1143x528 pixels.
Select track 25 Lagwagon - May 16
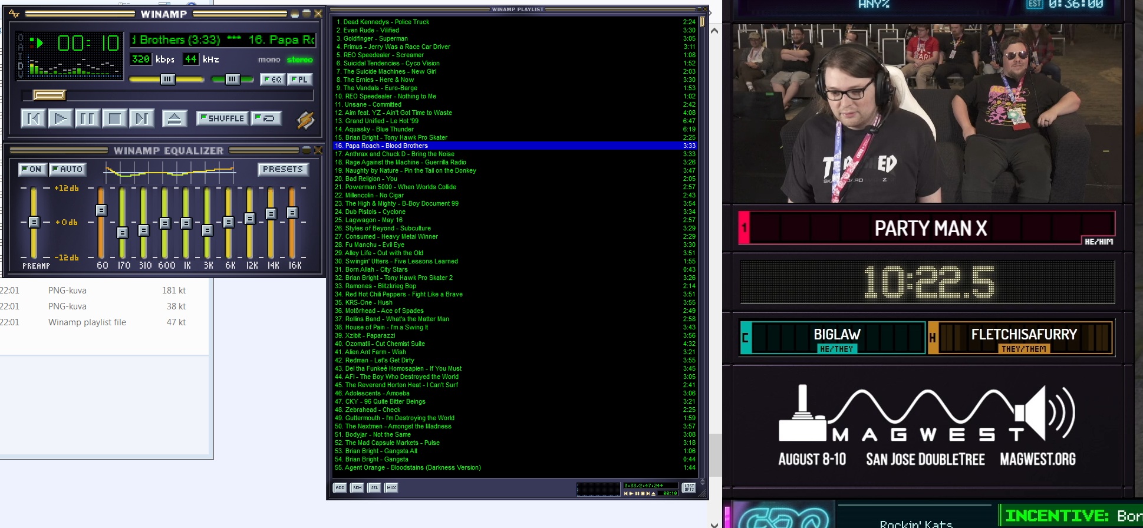coord(515,220)
